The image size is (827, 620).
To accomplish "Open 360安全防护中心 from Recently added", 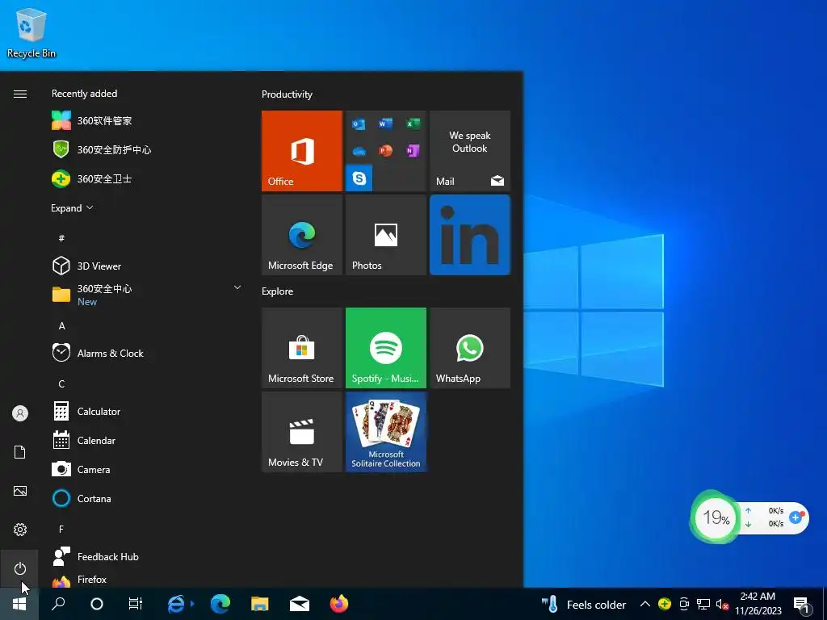I will (147, 149).
